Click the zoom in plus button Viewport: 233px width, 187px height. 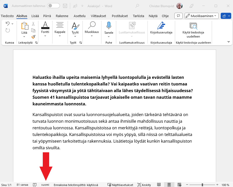click(x=217, y=185)
